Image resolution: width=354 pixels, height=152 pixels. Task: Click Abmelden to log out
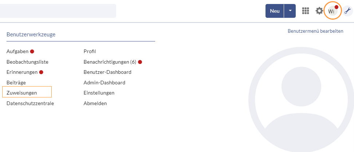click(95, 103)
